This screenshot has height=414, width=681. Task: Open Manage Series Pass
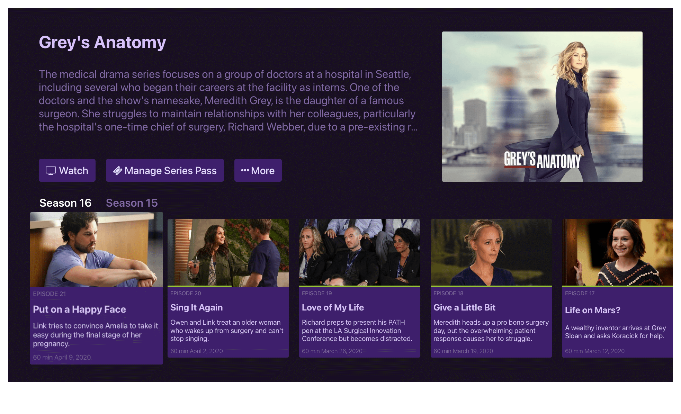point(165,170)
